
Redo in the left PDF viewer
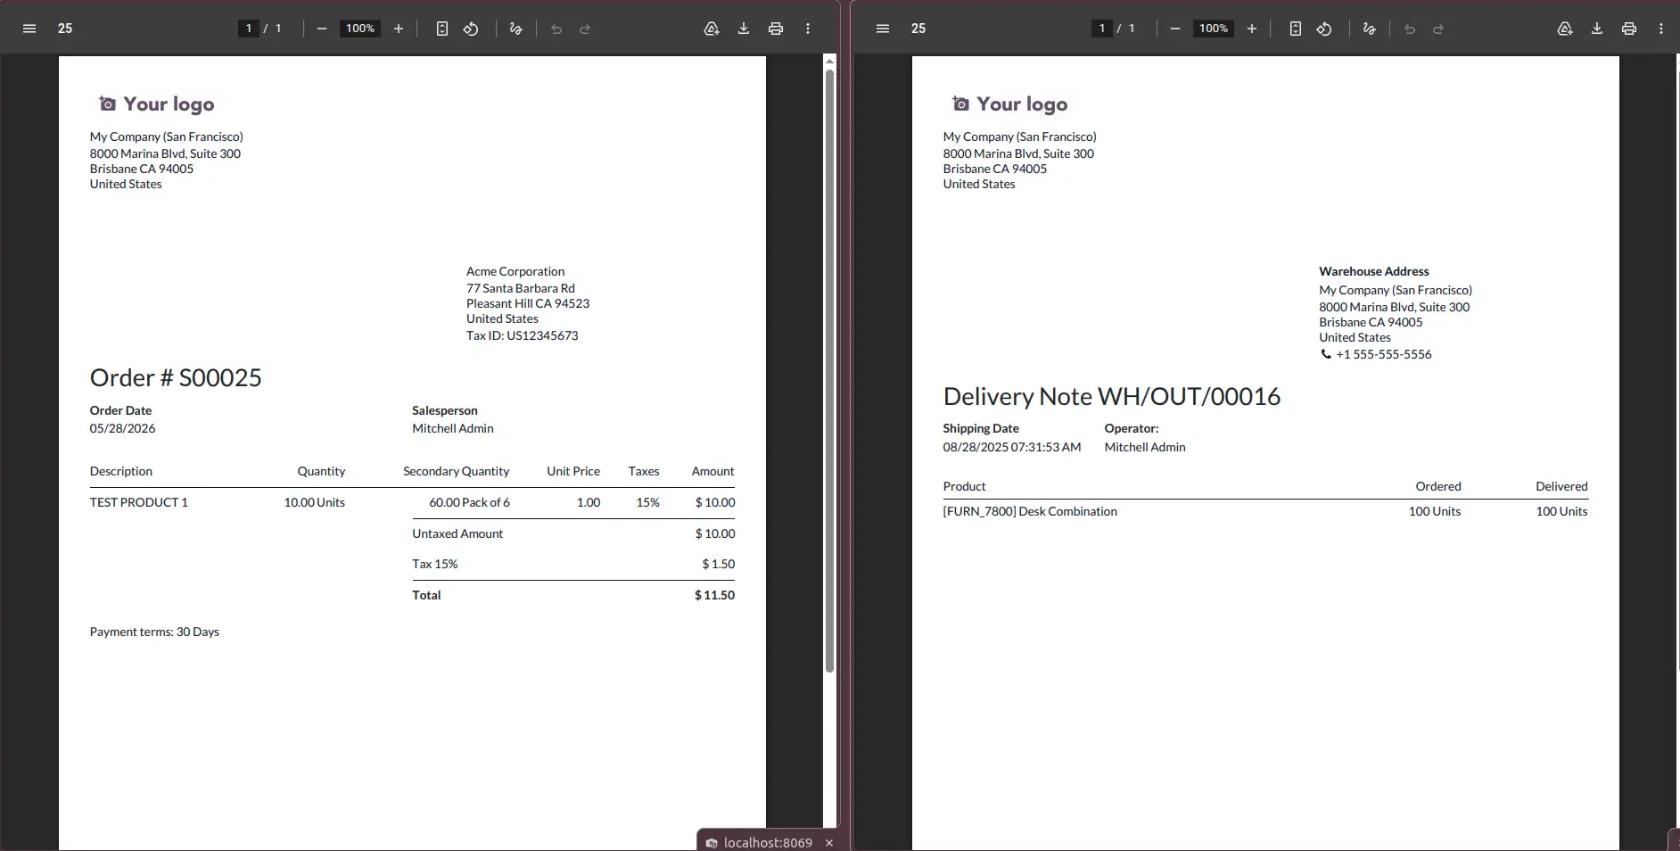[585, 29]
